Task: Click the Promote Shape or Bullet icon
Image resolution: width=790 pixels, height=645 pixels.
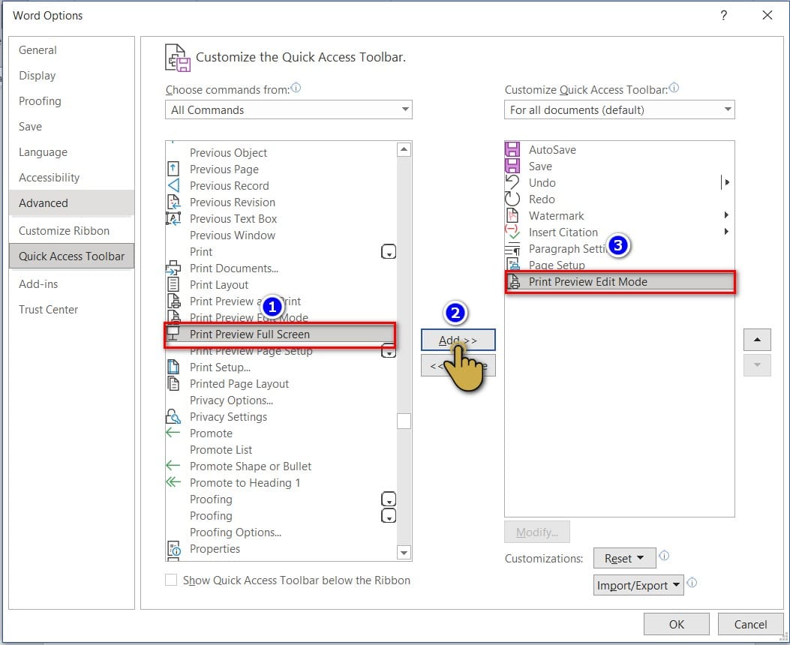Action: coord(173,466)
